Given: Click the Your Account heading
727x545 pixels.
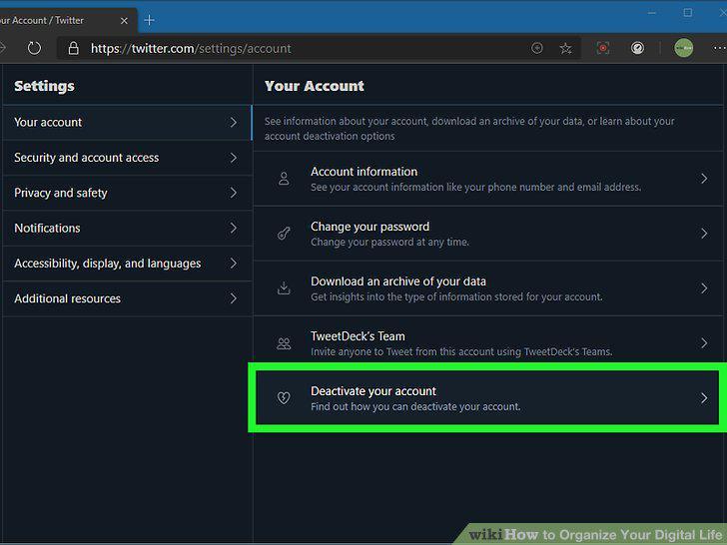Looking at the screenshot, I should pos(315,86).
